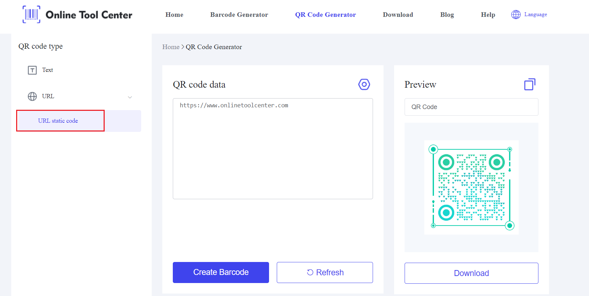
Task: Click the Language link
Action: [536, 14]
